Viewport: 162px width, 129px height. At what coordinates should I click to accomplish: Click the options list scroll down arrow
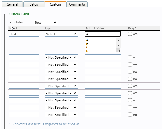(118, 45)
